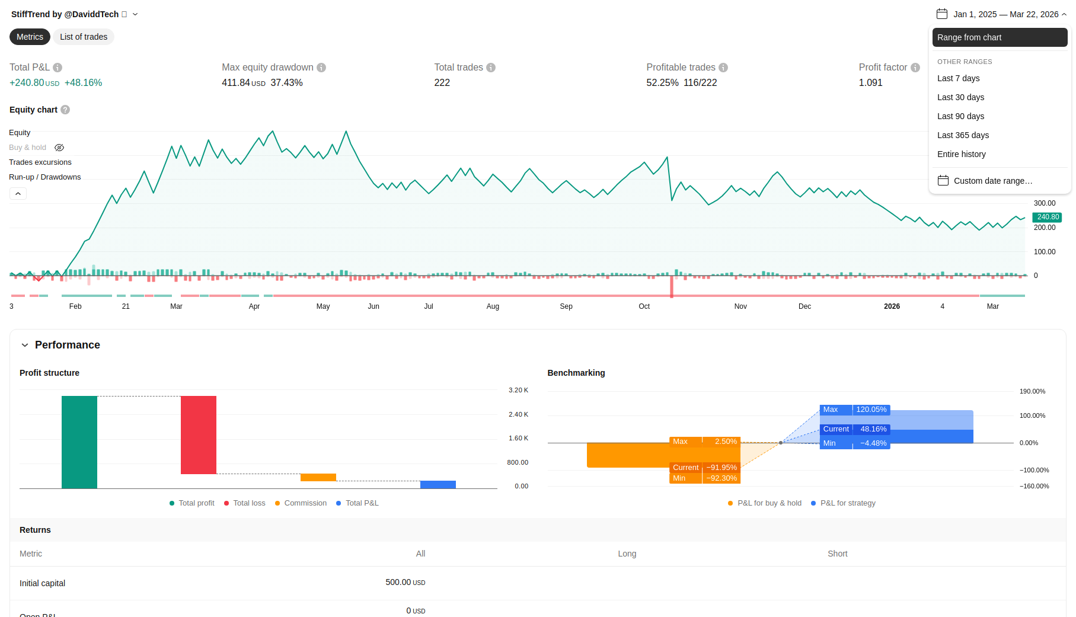Click info icon next to Profit factor
The height and width of the screenshot is (617, 1076).
[915, 68]
